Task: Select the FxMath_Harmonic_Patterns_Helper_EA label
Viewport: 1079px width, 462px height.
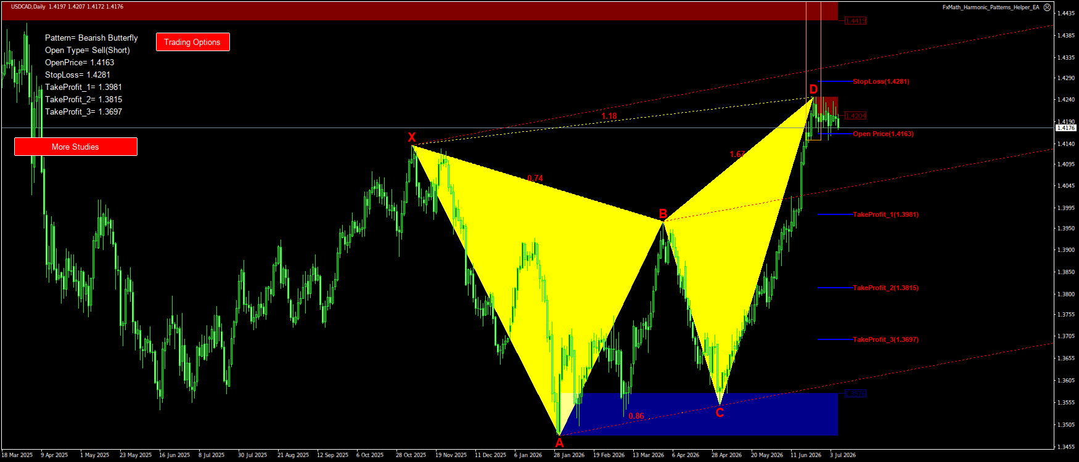Action: coord(991,7)
